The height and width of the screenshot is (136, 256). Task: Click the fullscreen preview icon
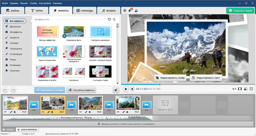point(251,89)
